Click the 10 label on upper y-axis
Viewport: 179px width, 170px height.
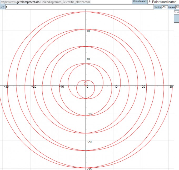(88, 59)
